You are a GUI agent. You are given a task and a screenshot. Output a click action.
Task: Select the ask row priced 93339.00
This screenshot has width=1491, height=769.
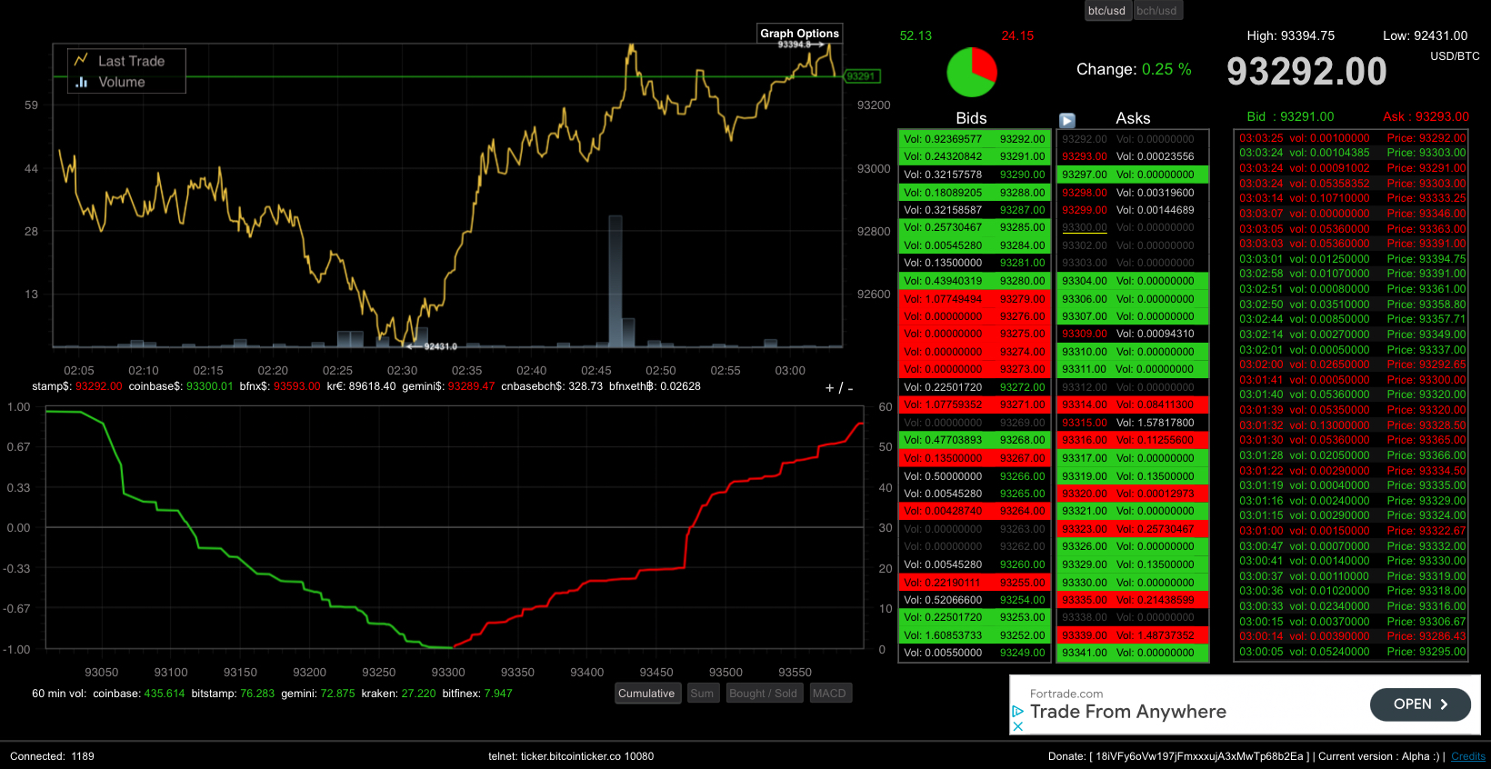click(x=1133, y=635)
